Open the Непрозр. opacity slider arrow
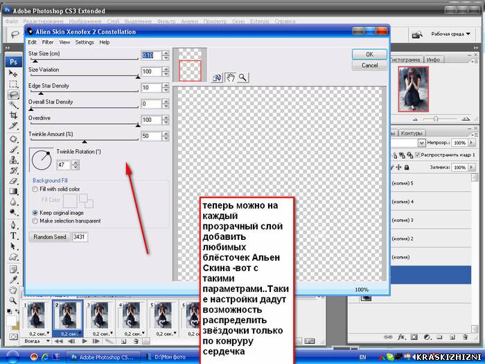Image resolution: width=485 pixels, height=364 pixels. click(472, 143)
